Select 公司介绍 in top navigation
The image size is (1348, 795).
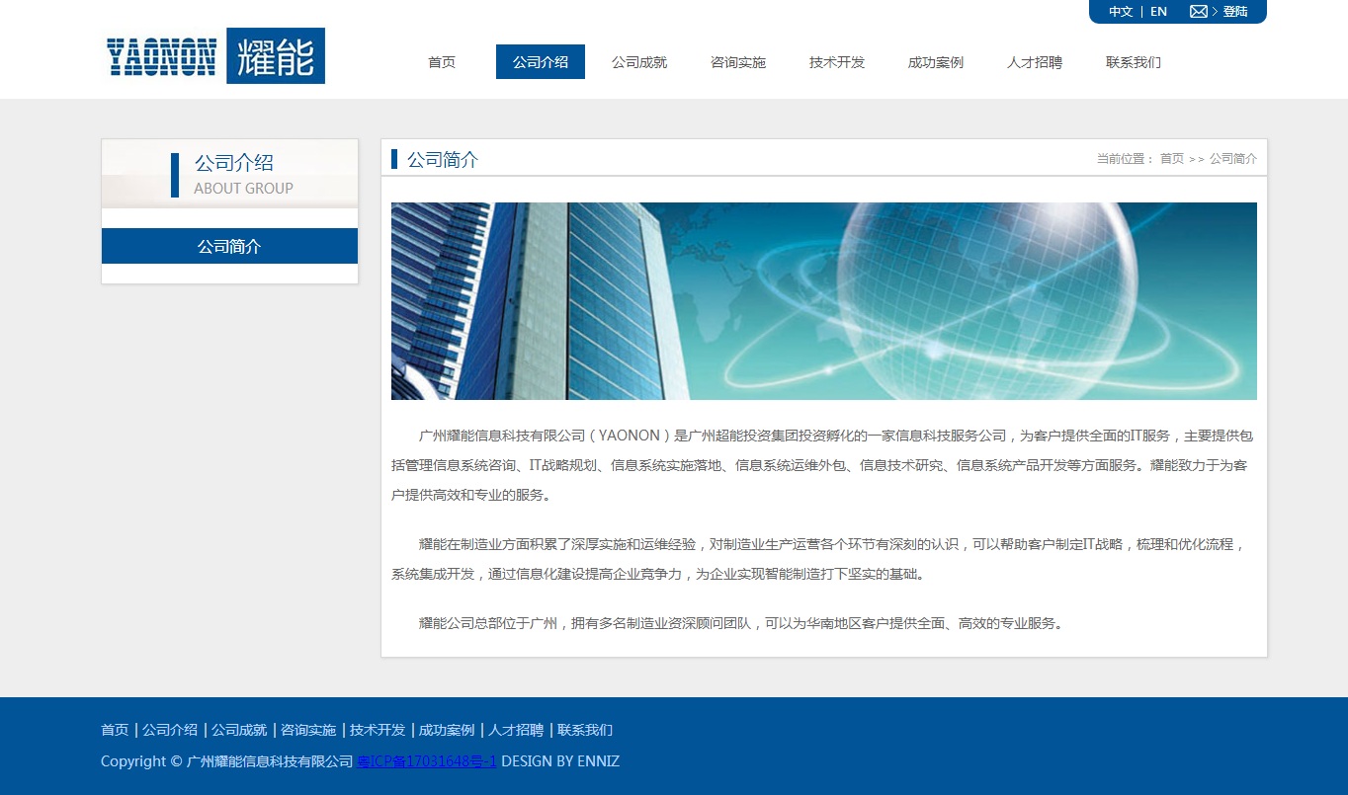[541, 62]
